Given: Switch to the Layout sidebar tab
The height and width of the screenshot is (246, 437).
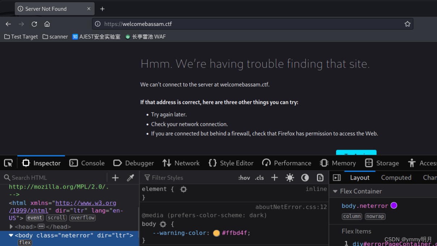Looking at the screenshot, I should [x=360, y=177].
